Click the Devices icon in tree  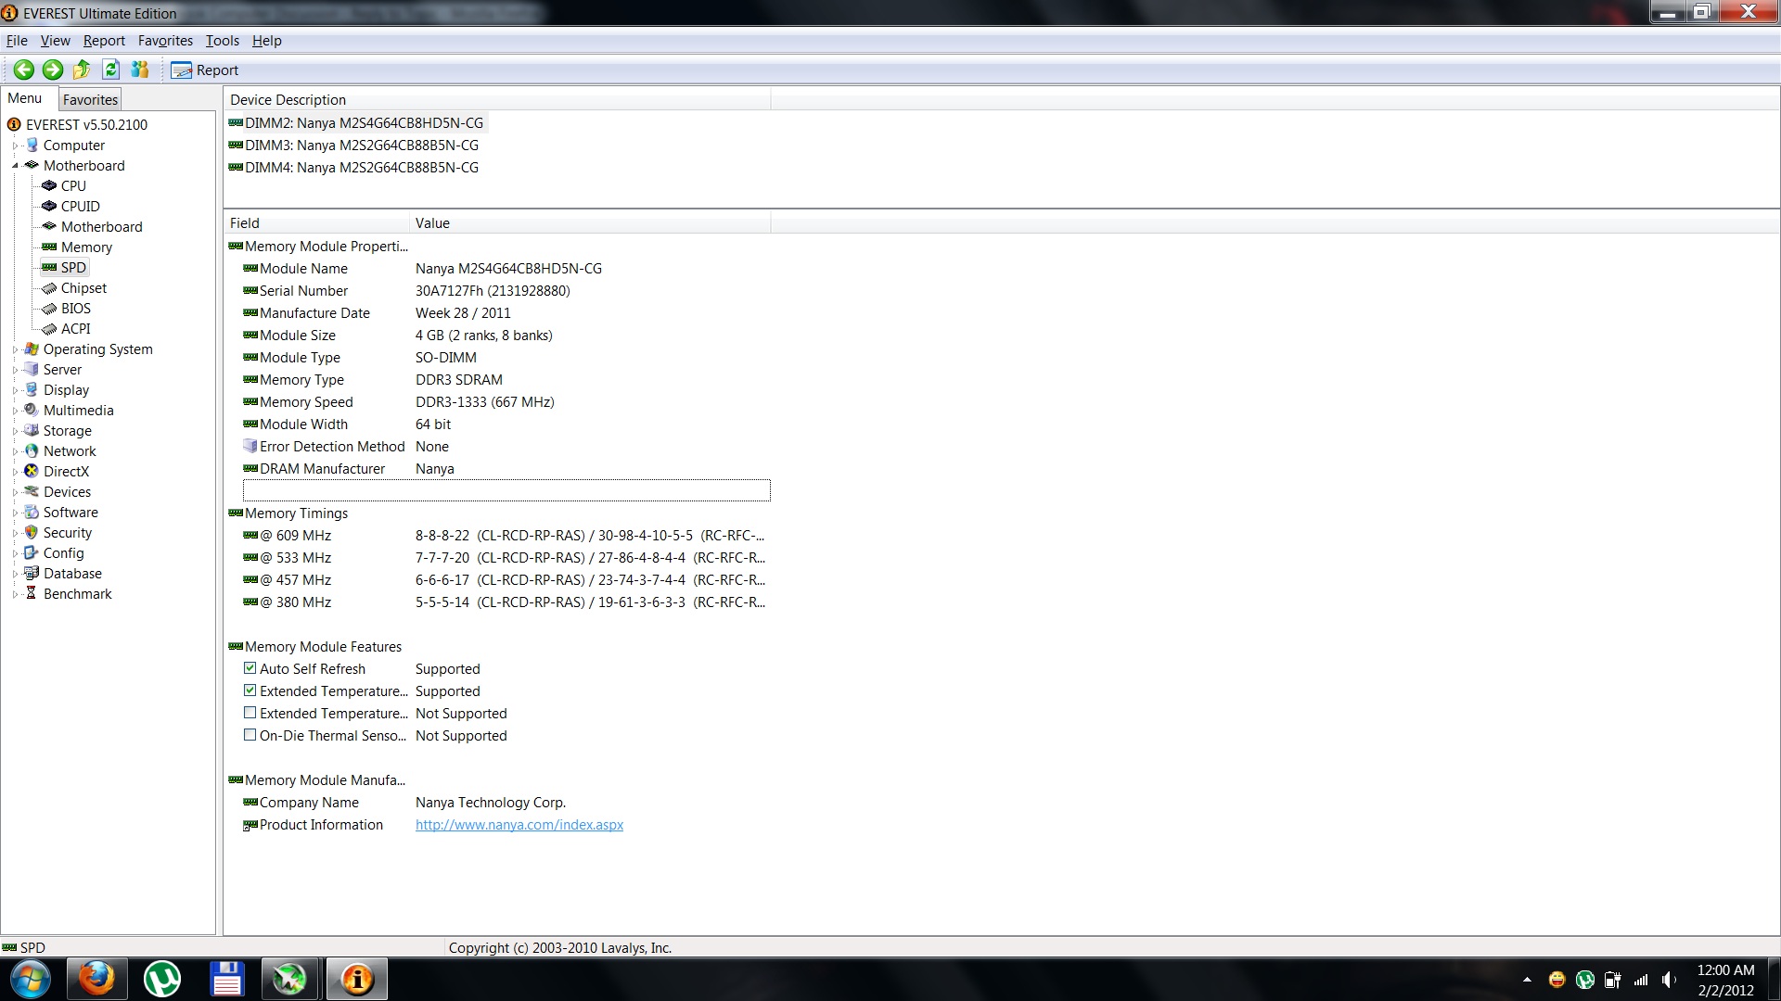[32, 491]
